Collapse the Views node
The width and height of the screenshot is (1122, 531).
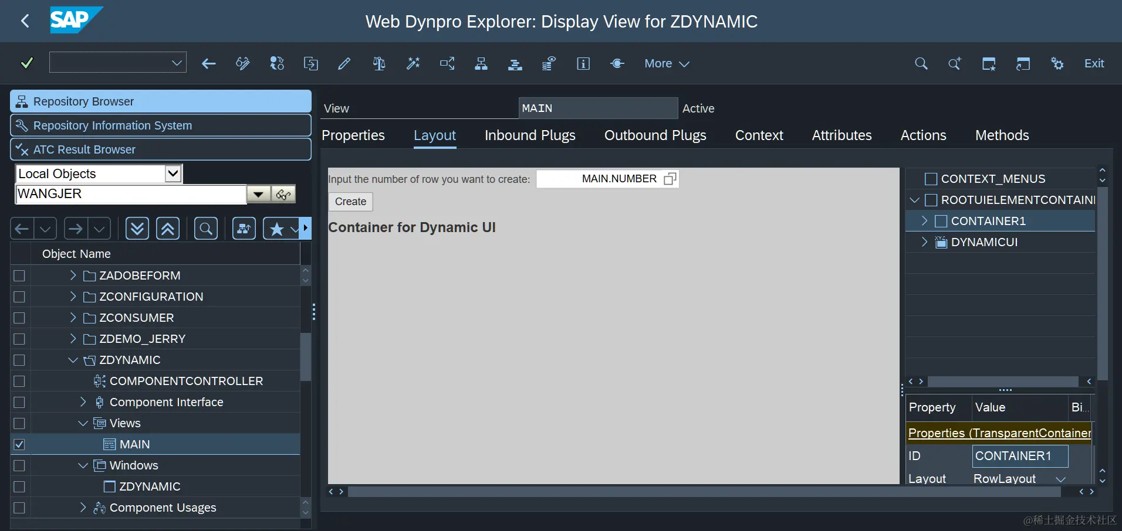tap(83, 423)
